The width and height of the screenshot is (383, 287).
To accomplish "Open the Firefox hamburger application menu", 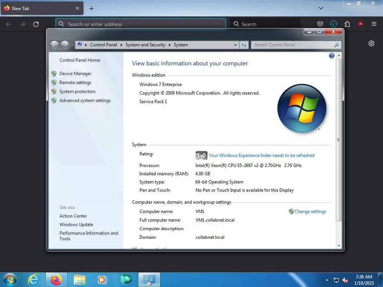I will pos(374,24).
